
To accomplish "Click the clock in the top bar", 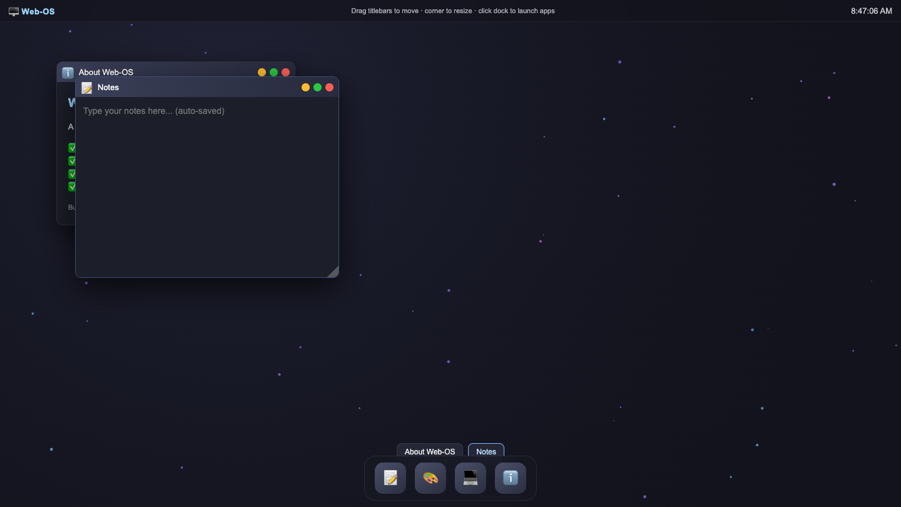I will tap(872, 11).
